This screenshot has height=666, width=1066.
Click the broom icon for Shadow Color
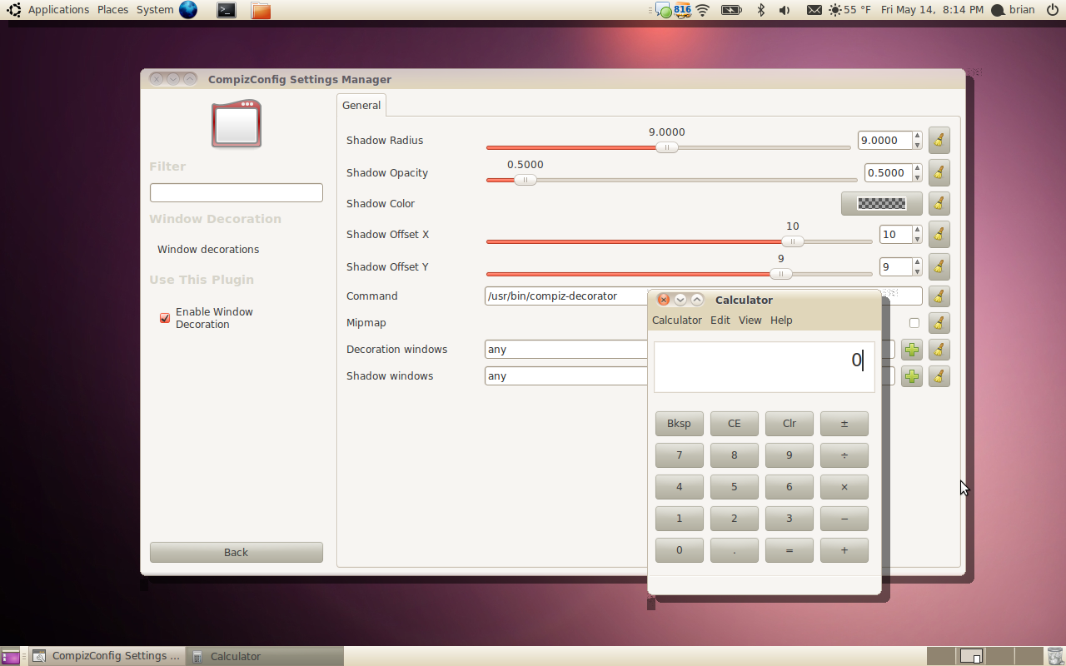(x=939, y=204)
